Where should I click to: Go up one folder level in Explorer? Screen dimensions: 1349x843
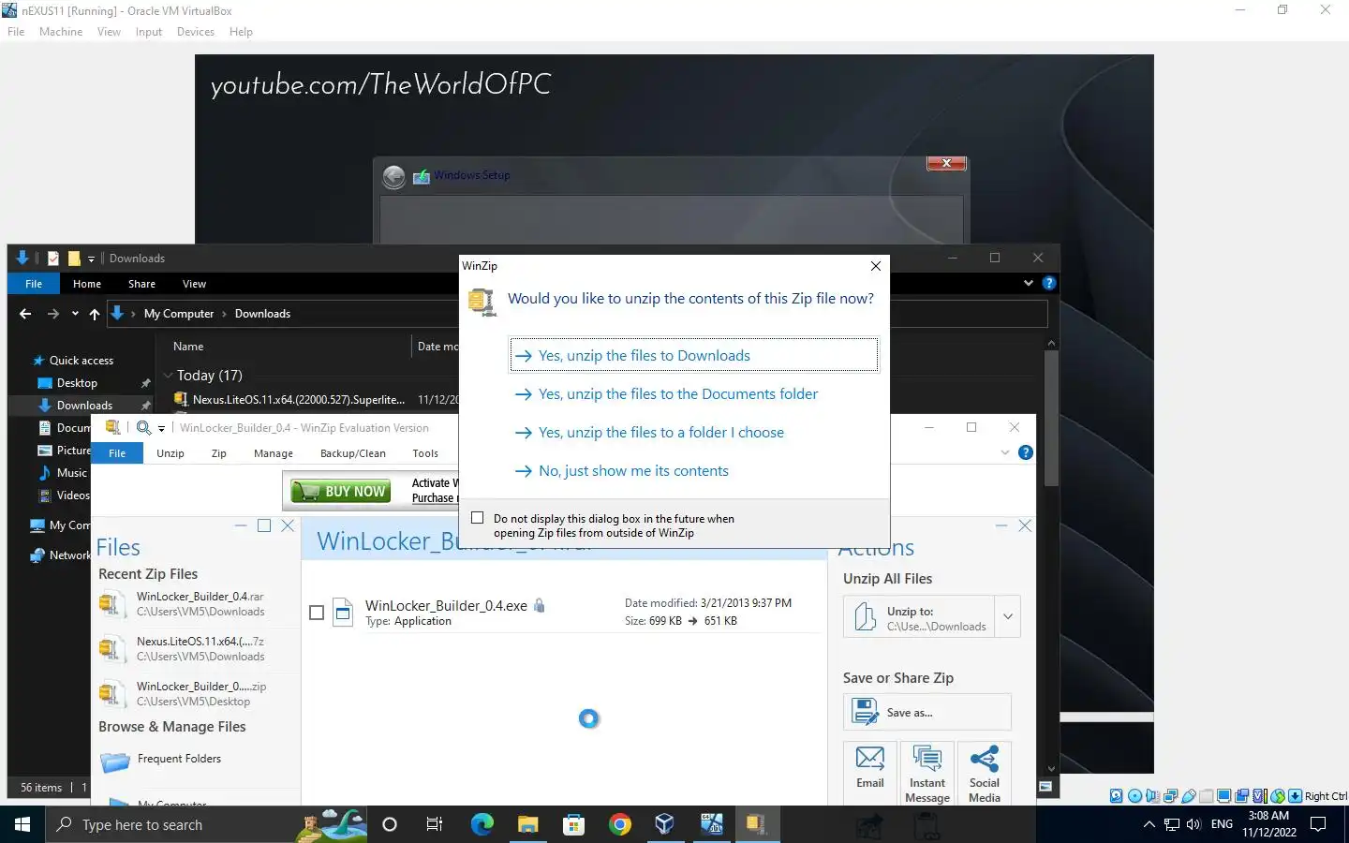pos(95,314)
